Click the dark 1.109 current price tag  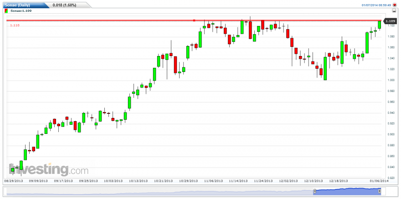click(x=391, y=21)
